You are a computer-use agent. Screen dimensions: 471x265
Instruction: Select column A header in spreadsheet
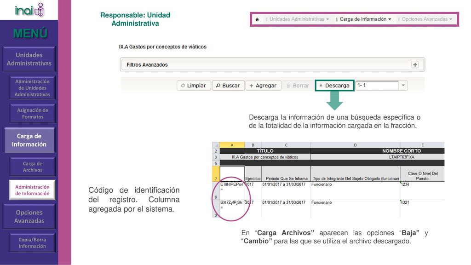[x=232, y=145]
